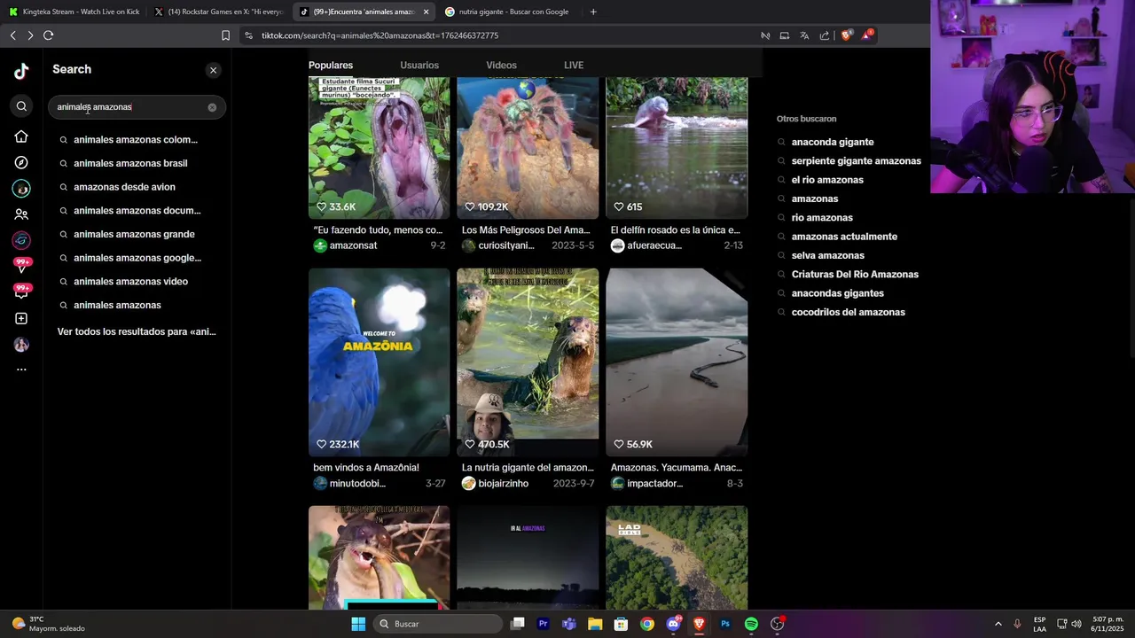Select the Populares tab
This screenshot has height=638, width=1135.
331,66
